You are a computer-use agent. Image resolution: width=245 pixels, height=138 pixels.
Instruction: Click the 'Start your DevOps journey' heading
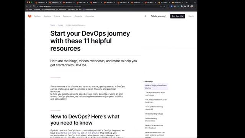90,41
